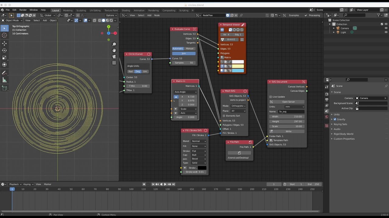Switch to the Scripting workspace tab
Viewport: 389px width, 218px height.
(x=184, y=10)
